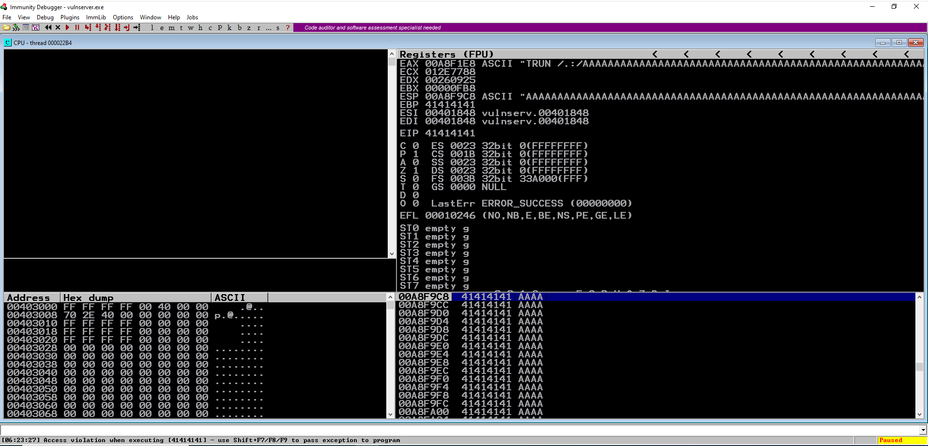This screenshot has height=446, width=928.
Task: Click the CPU window icon in title
Action: tap(8, 43)
